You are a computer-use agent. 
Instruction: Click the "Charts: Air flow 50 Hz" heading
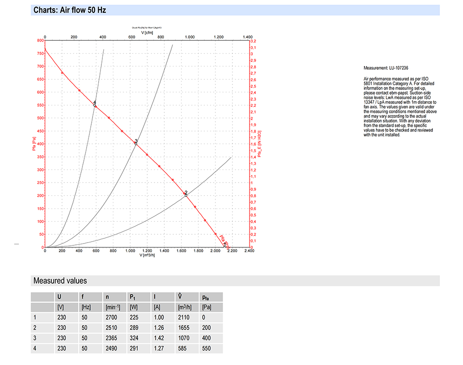point(70,10)
